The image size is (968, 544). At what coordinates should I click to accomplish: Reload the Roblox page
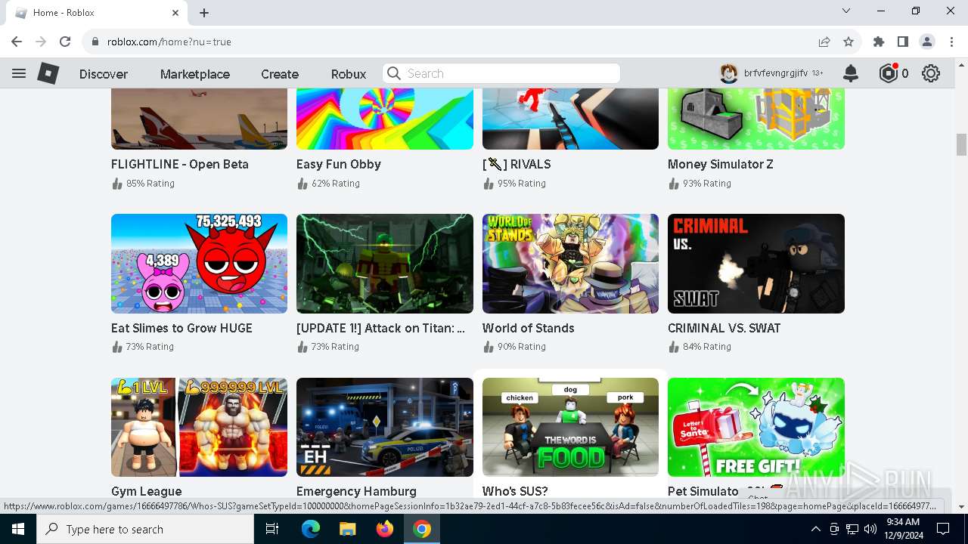pos(65,42)
